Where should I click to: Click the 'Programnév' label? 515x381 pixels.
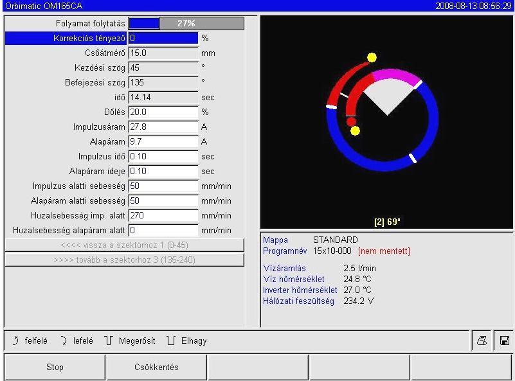pyautogui.click(x=285, y=251)
